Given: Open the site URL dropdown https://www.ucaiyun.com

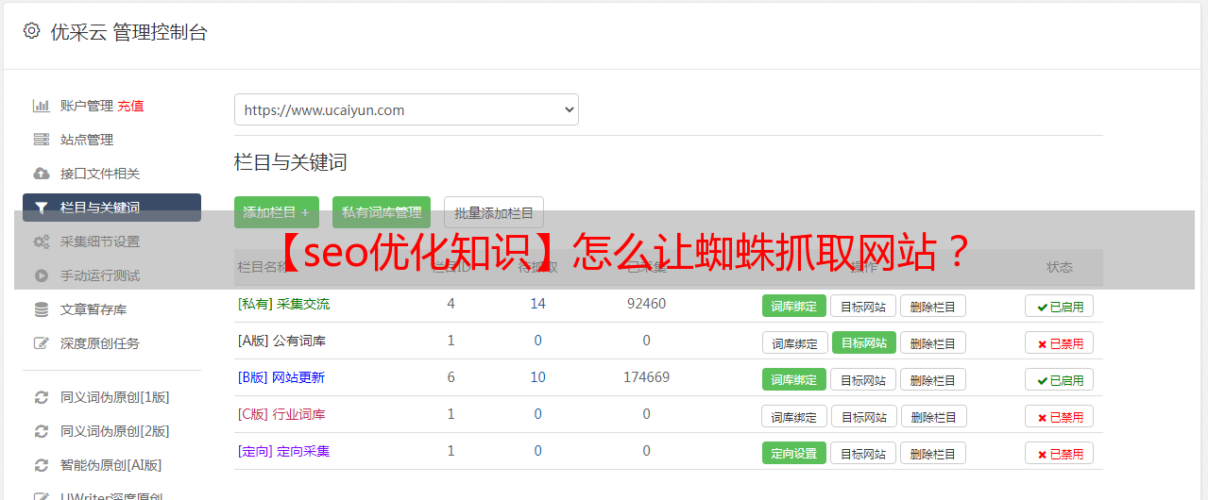Looking at the screenshot, I should pyautogui.click(x=406, y=109).
